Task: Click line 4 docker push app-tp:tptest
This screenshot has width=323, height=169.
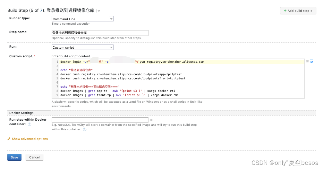Action: click(121, 74)
